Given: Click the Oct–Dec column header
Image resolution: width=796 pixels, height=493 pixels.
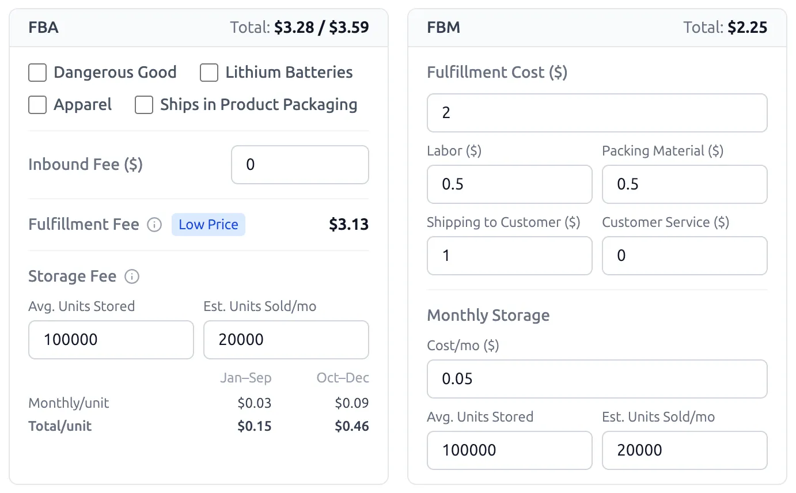Looking at the screenshot, I should coord(343,378).
